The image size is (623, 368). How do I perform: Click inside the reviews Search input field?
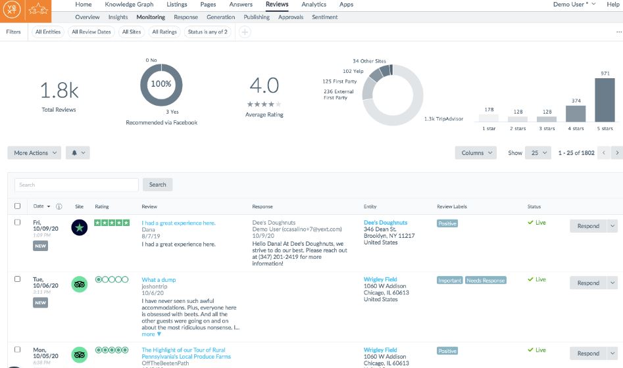pos(77,185)
